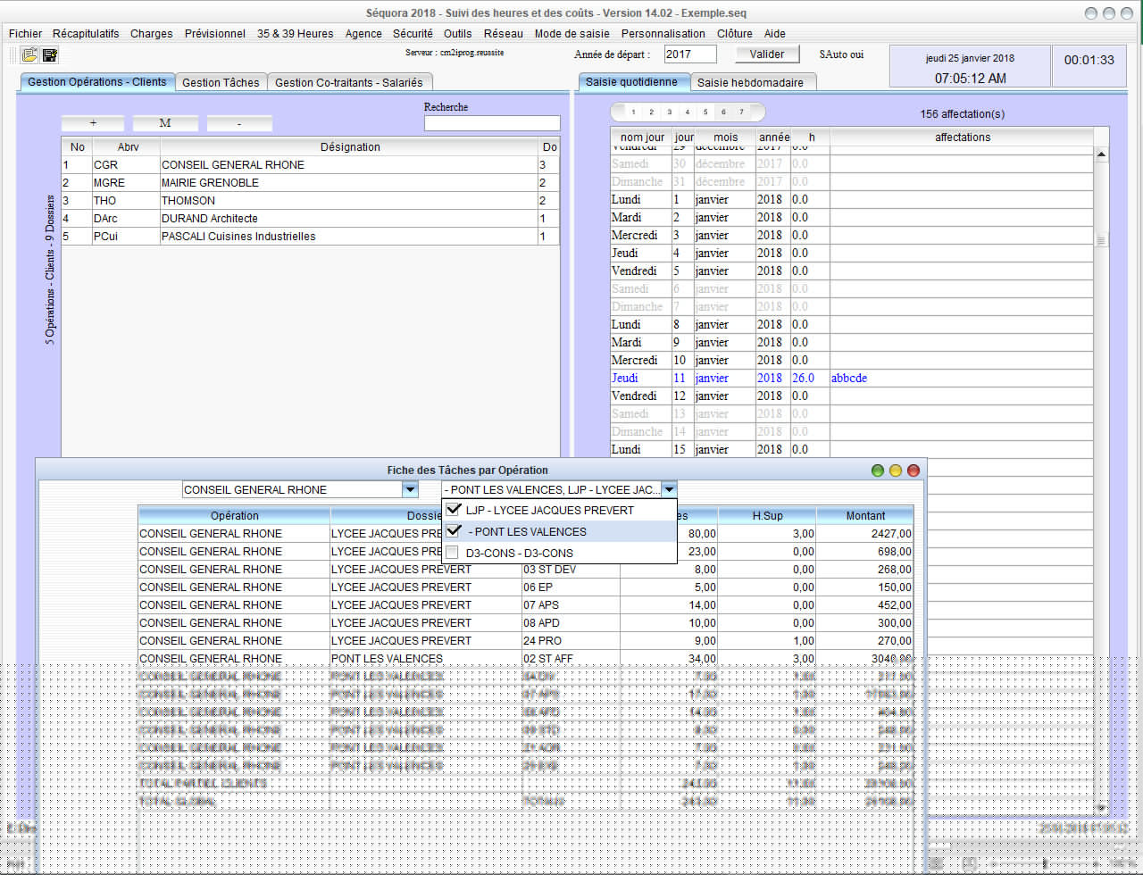Select day 5 in the day selector
1143x875 pixels.
click(705, 112)
